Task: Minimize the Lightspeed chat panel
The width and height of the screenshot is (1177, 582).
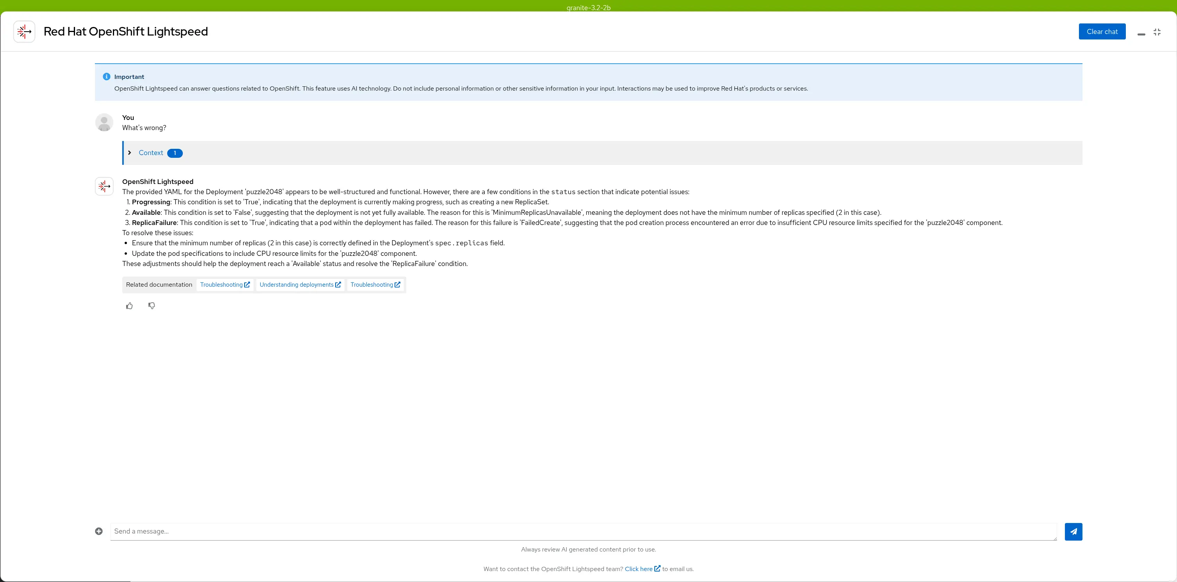Action: pos(1141,34)
